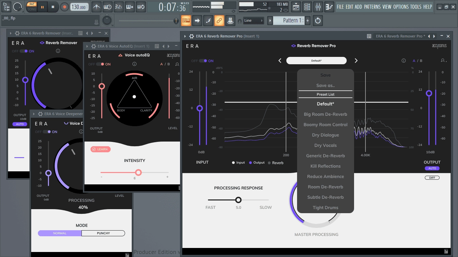The width and height of the screenshot is (458, 257).
Task: Open the mixer window icon
Action: (318, 6)
